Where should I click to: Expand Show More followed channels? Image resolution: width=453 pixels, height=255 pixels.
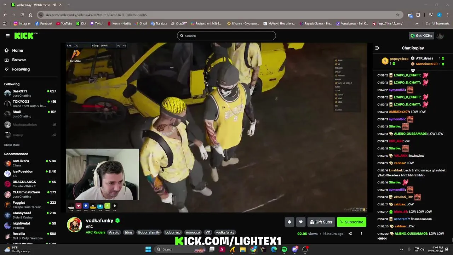tap(12, 145)
